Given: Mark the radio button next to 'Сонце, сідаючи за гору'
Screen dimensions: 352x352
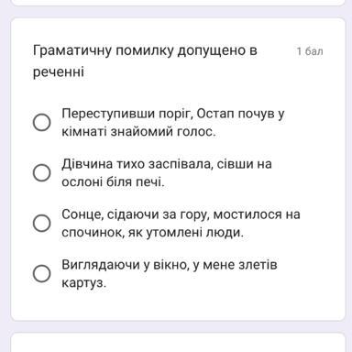Looking at the screenshot, I should 42,223.
